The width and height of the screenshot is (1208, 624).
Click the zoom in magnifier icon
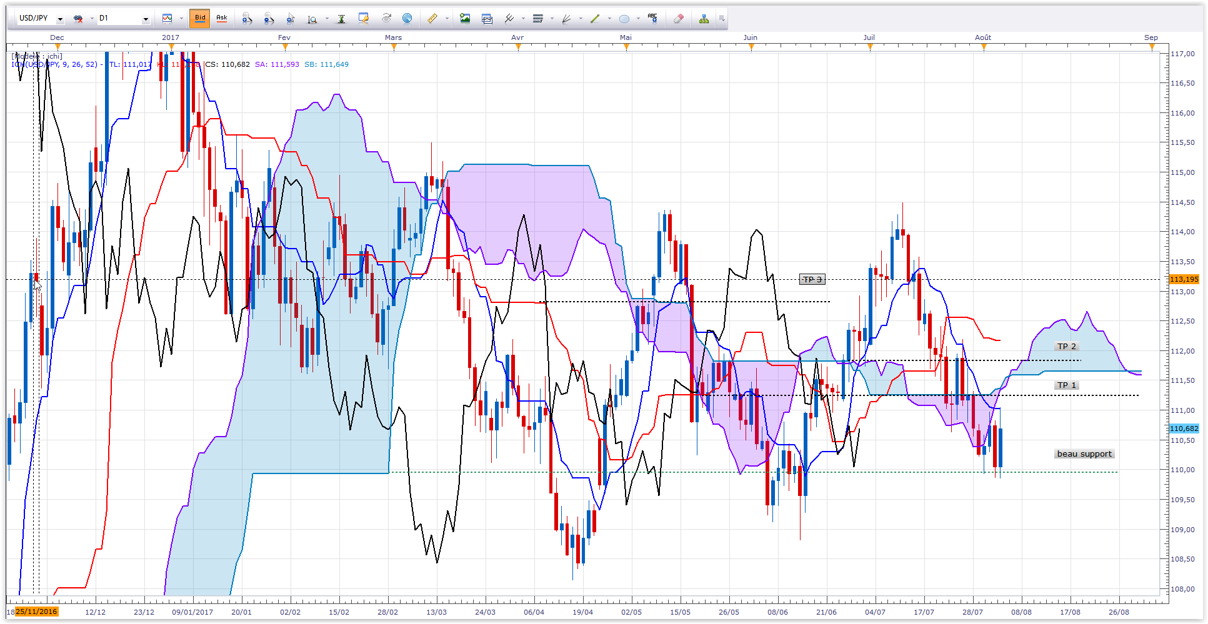[247, 19]
